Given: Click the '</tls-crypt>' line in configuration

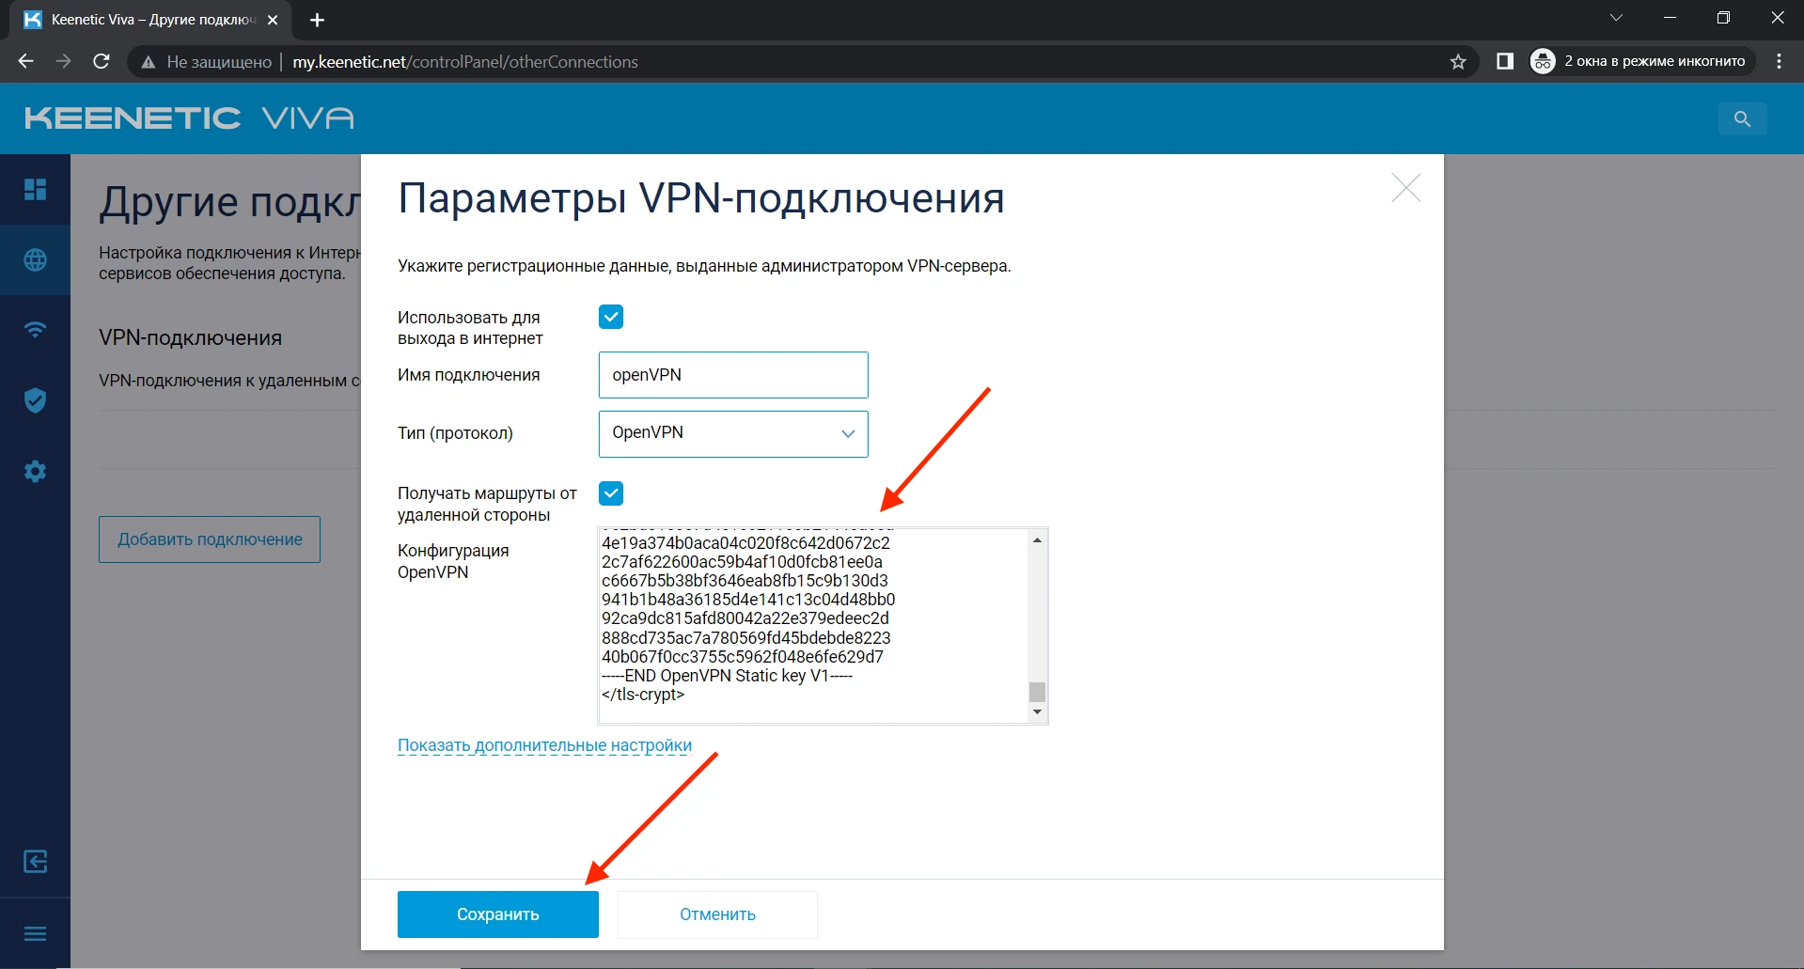Looking at the screenshot, I should [643, 695].
